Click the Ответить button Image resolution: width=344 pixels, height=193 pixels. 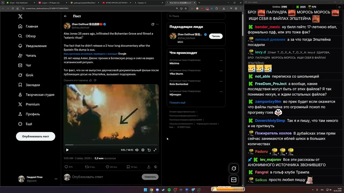pos(150,177)
